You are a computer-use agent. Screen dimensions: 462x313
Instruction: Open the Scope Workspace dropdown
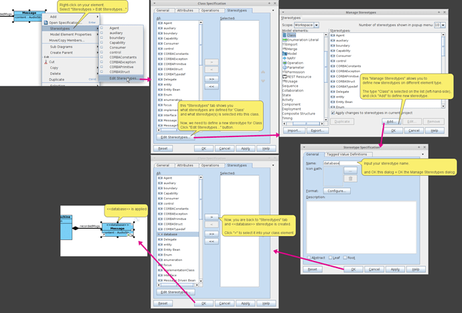[317, 25]
